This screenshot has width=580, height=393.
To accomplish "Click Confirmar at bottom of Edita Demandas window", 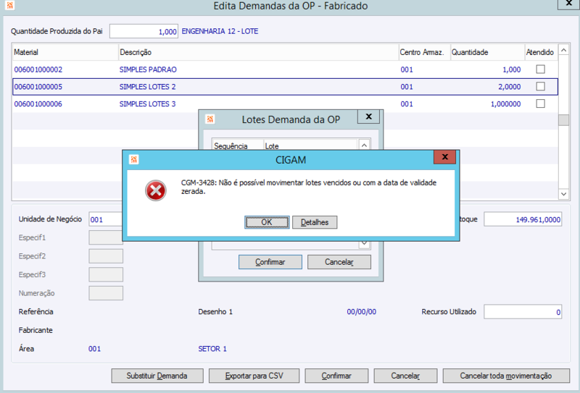I will click(x=336, y=376).
